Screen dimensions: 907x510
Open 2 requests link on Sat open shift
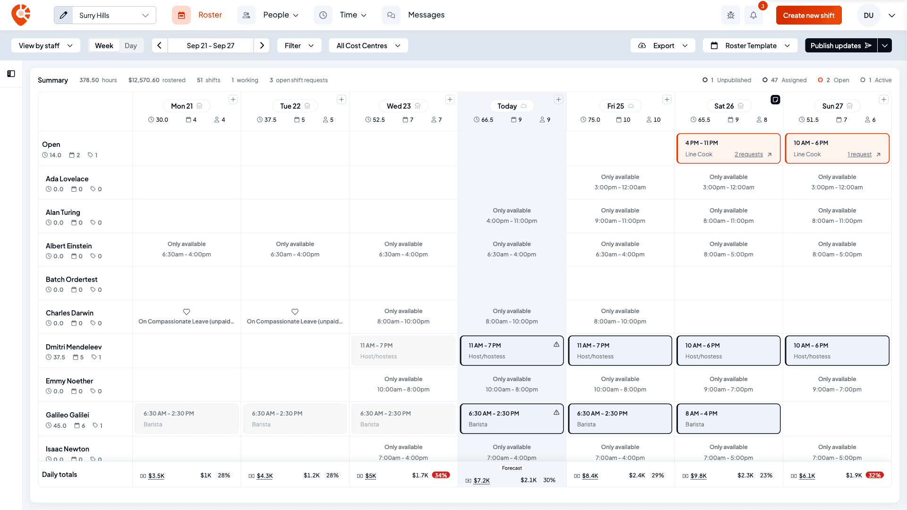click(x=749, y=154)
